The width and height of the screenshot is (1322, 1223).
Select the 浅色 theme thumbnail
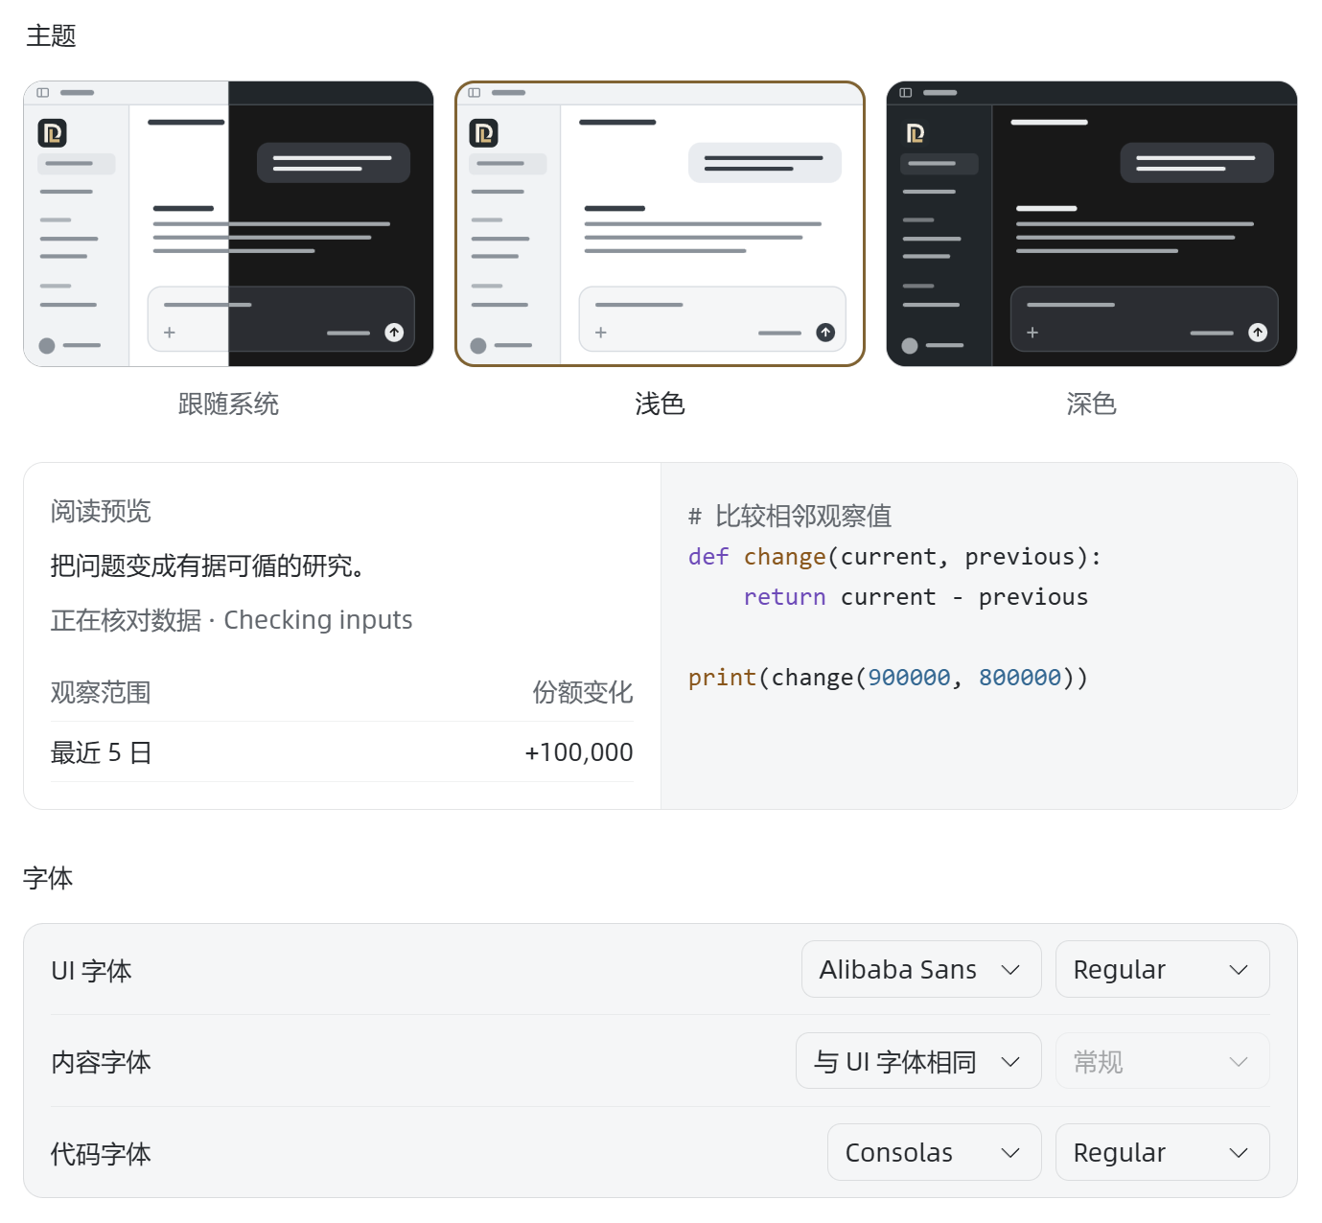[660, 223]
